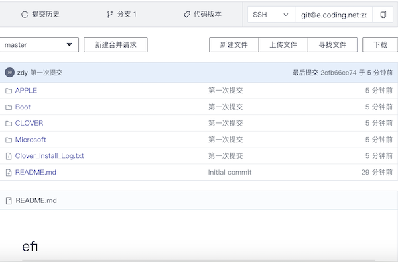This screenshot has height=262, width=398.
Task: Open the Clover_Install_Log.txt file
Action: tap(50, 156)
